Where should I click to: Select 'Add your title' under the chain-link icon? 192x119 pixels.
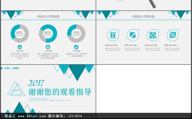(171, 45)
